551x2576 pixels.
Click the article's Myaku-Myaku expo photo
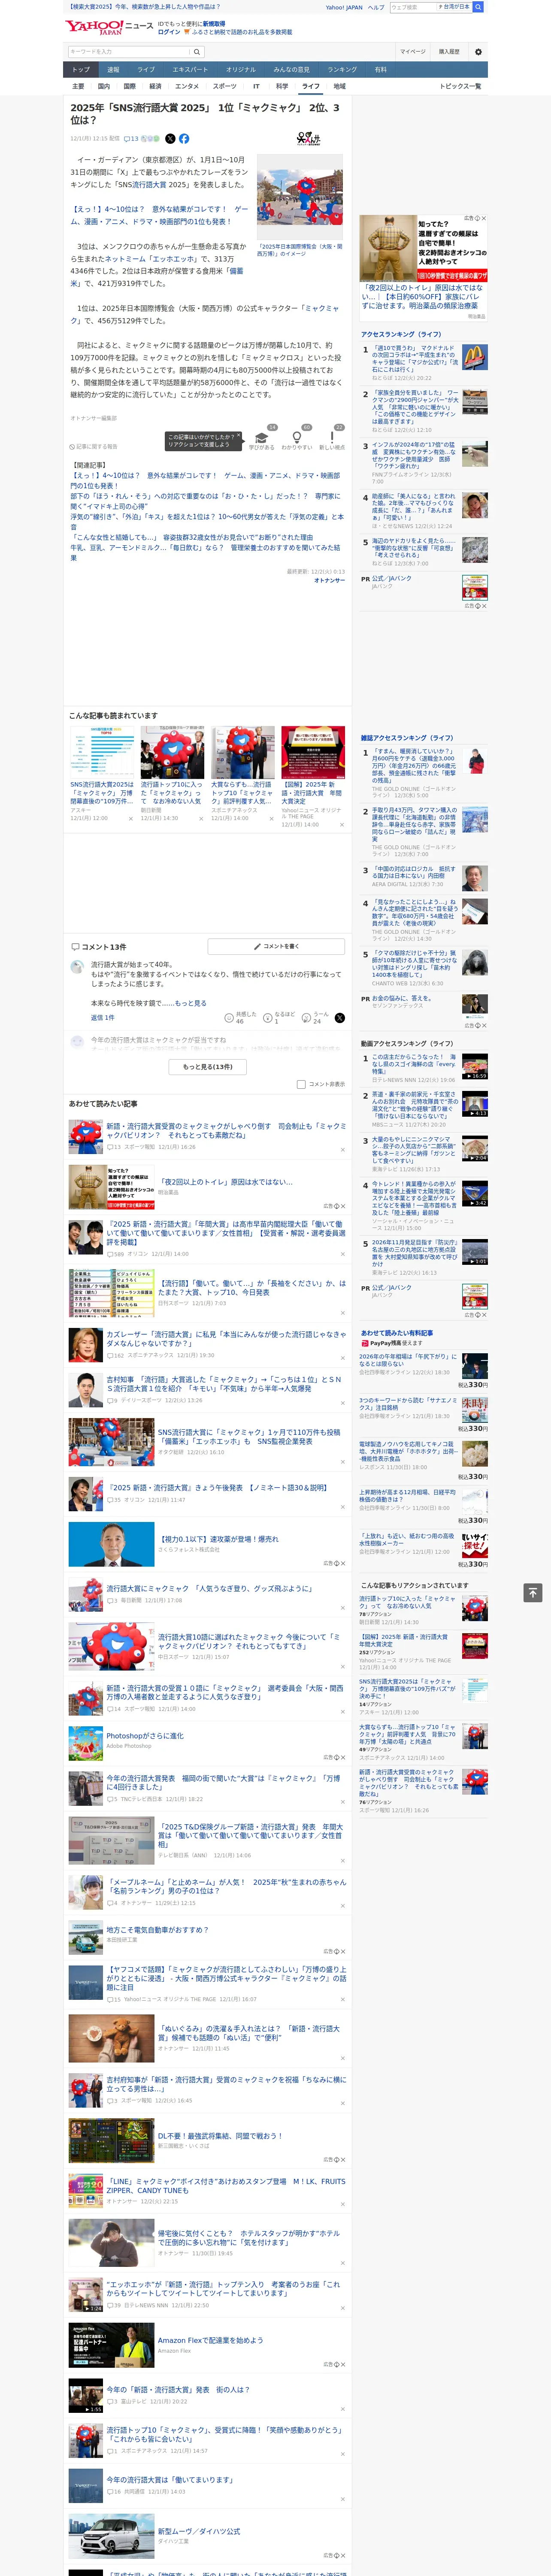300,197
